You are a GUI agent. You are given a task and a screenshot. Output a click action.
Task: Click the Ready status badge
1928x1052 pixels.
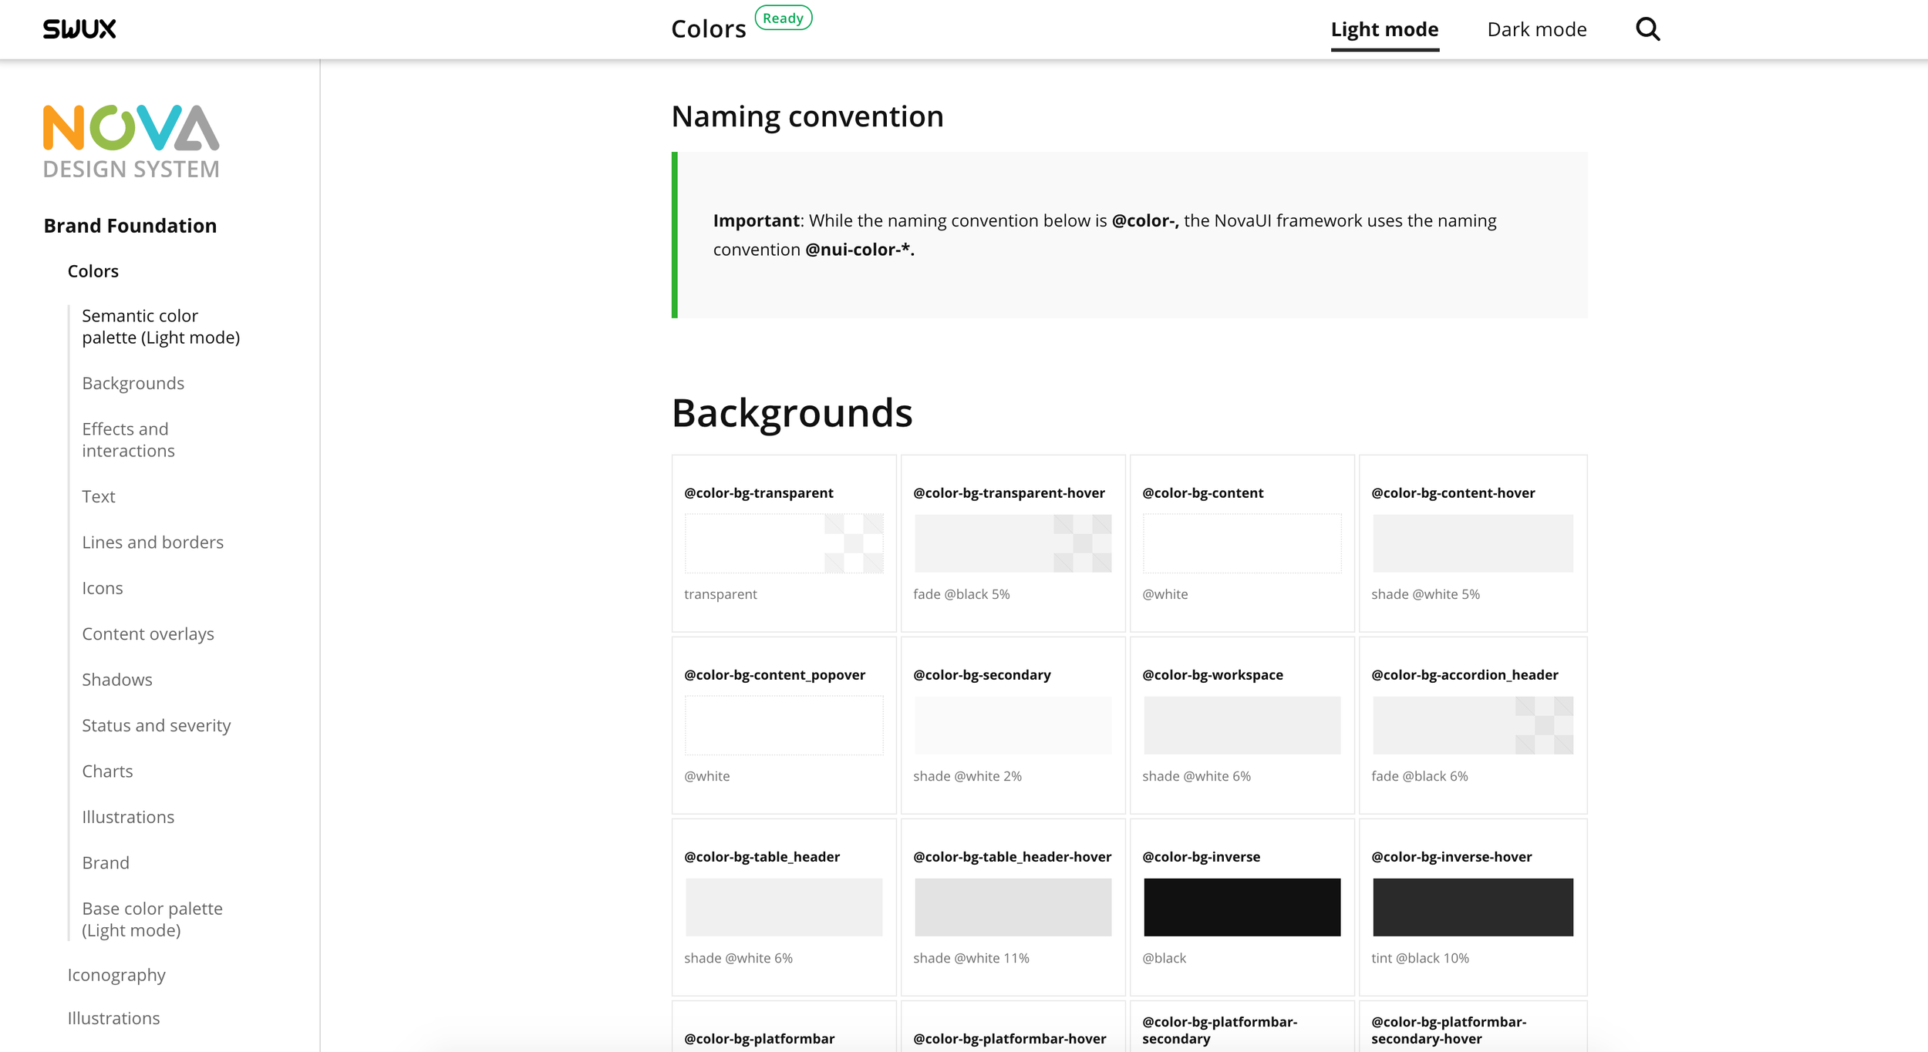[x=783, y=18]
